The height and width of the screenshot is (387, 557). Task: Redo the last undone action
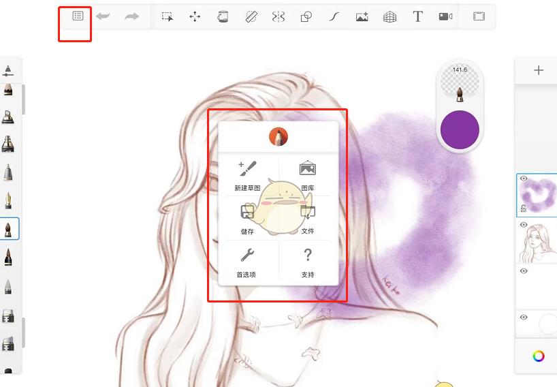[131, 16]
